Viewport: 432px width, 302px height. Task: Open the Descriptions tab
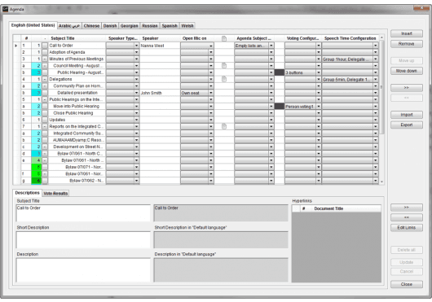(x=27, y=193)
